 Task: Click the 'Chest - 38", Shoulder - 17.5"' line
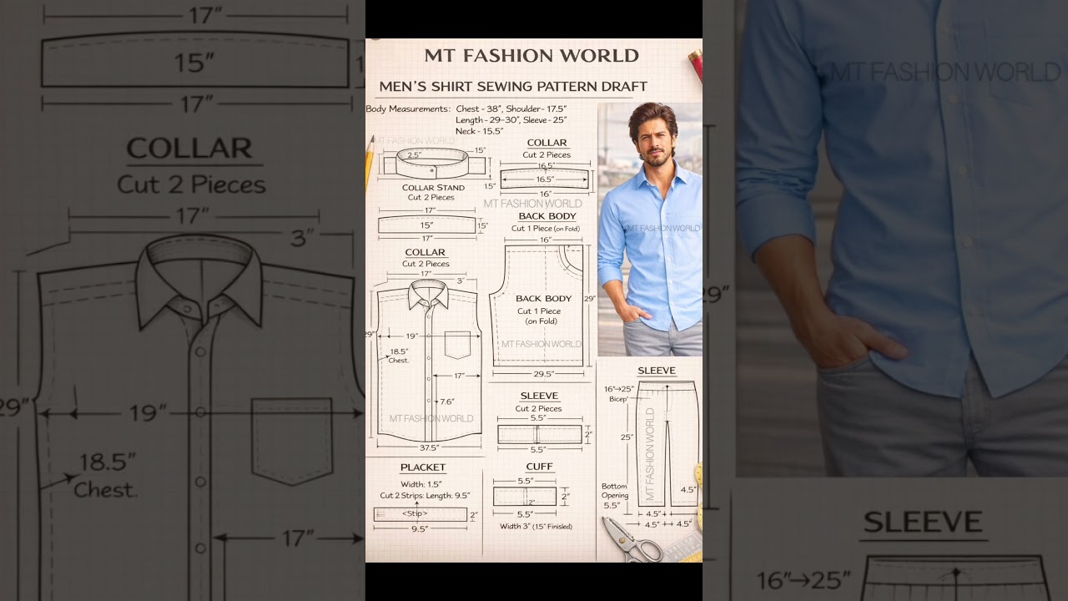pyautogui.click(x=511, y=109)
